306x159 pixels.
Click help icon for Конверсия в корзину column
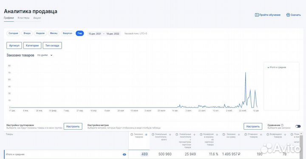point(201,134)
